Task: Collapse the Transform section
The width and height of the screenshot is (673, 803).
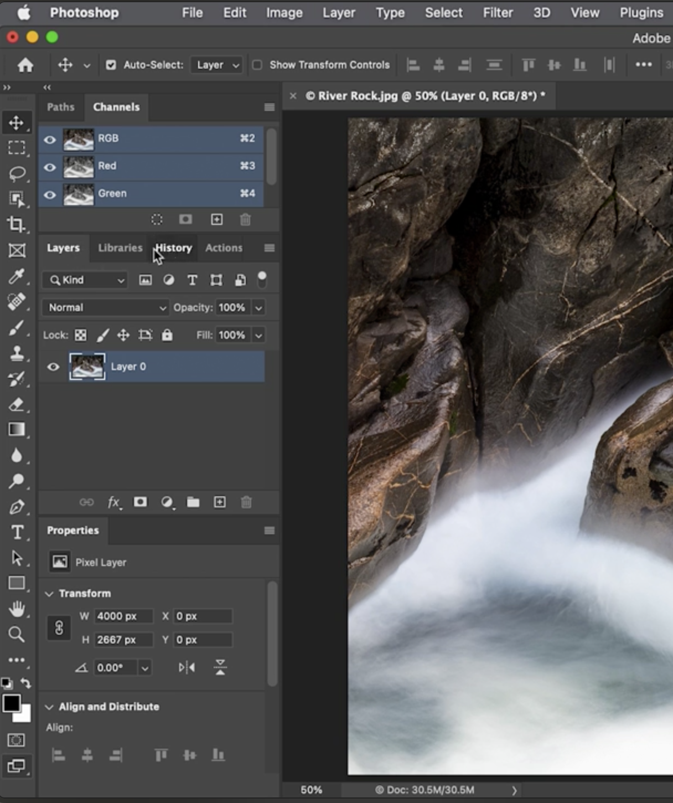Action: (49, 594)
